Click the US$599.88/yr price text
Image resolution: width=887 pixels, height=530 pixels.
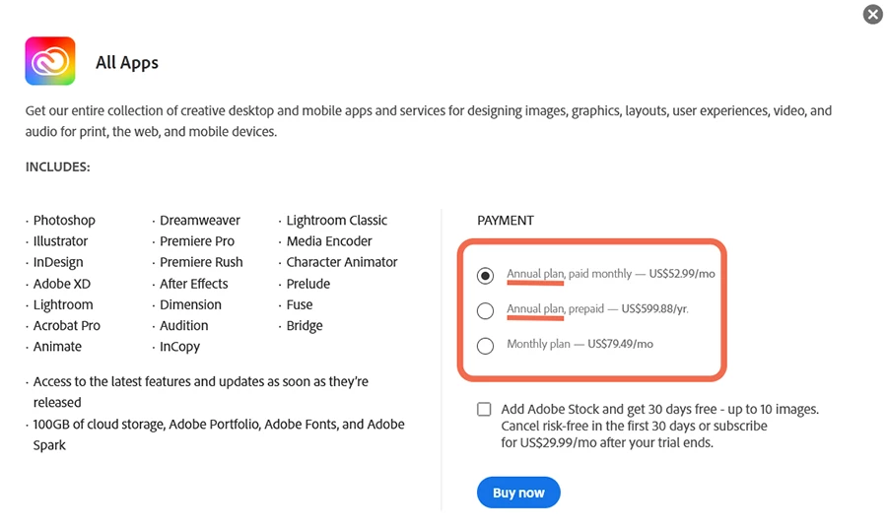pos(654,308)
